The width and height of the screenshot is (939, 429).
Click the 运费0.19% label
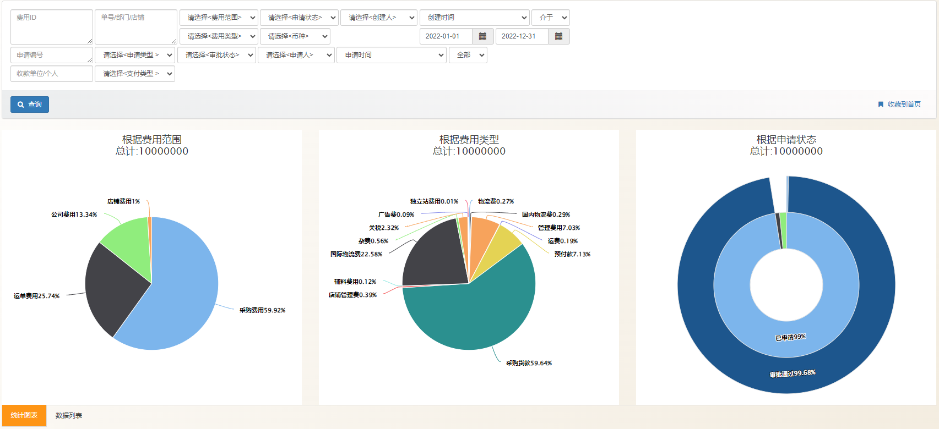click(563, 241)
